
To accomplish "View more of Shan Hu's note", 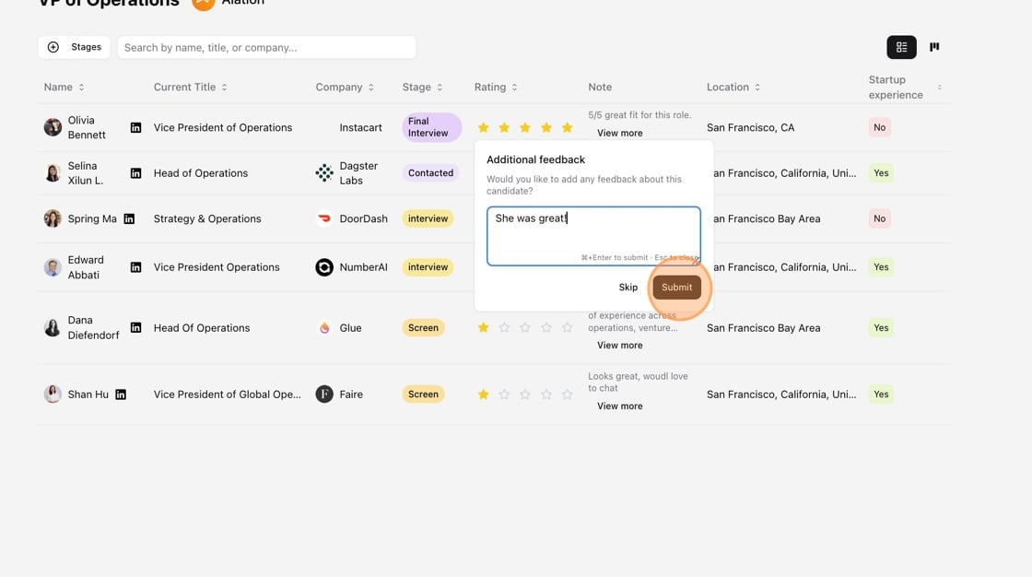I will pyautogui.click(x=619, y=406).
